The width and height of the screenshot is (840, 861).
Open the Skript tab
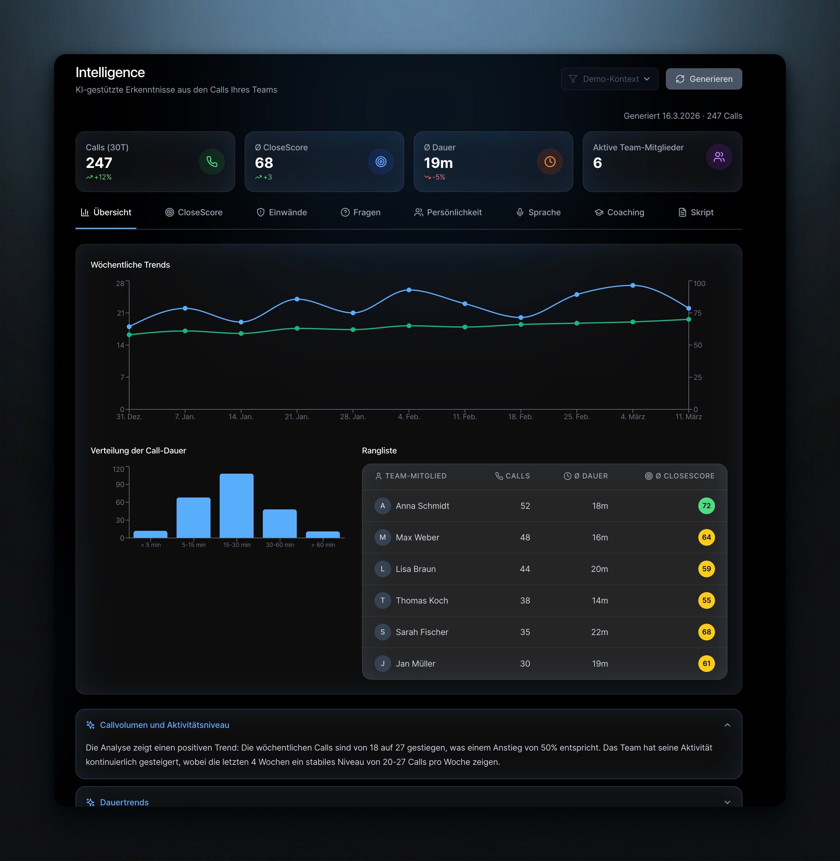(696, 212)
